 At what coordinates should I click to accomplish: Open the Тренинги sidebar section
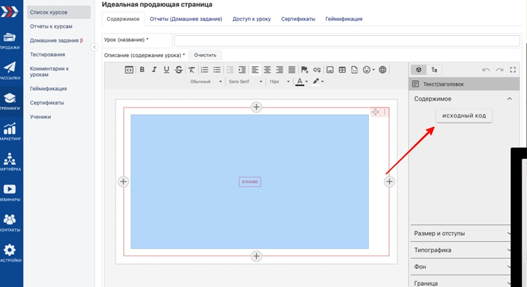pos(10,101)
